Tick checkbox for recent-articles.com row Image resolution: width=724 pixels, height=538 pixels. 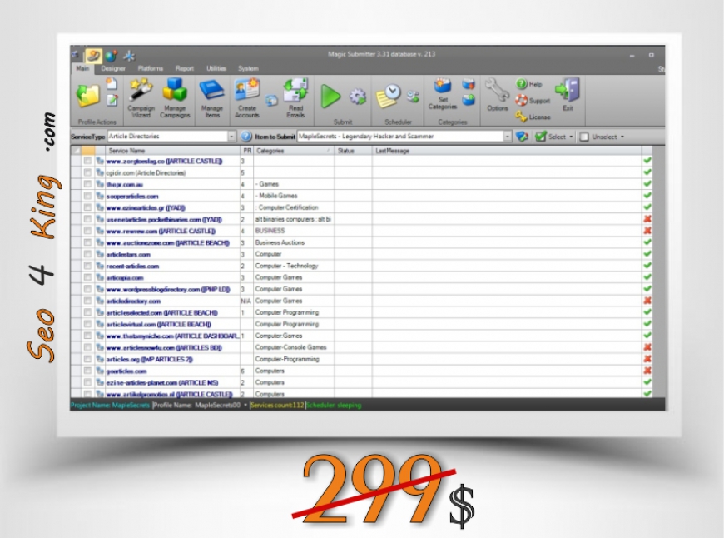(87, 266)
